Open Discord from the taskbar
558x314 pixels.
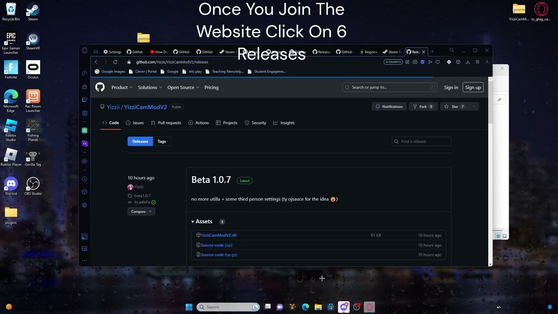[344, 307]
